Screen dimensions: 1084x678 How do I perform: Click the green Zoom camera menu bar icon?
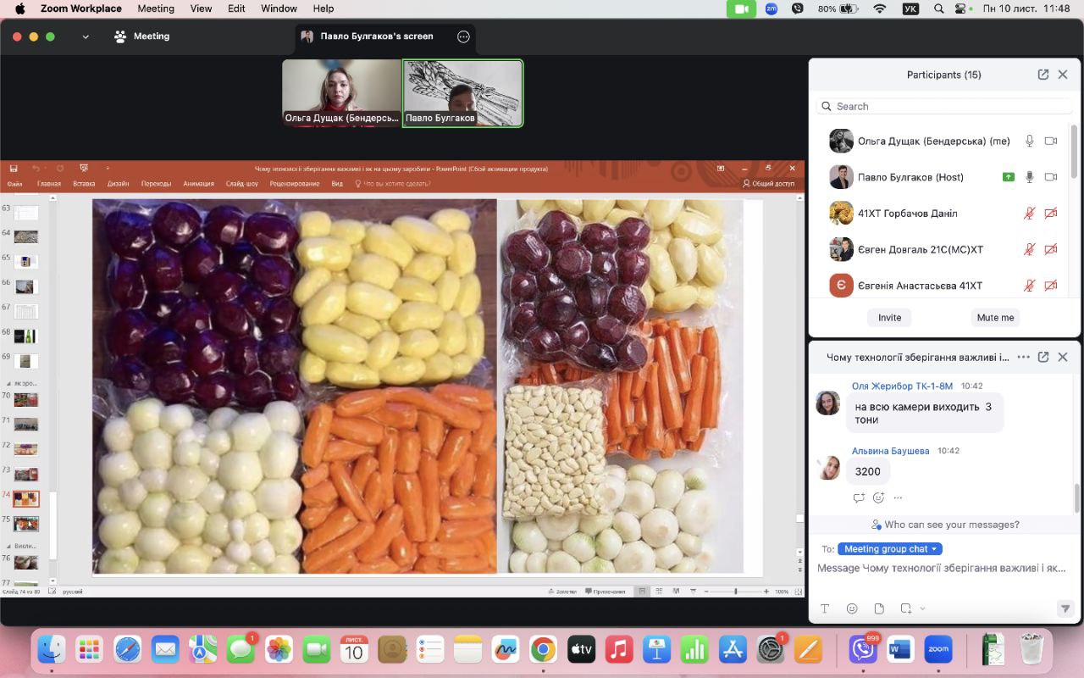741,8
